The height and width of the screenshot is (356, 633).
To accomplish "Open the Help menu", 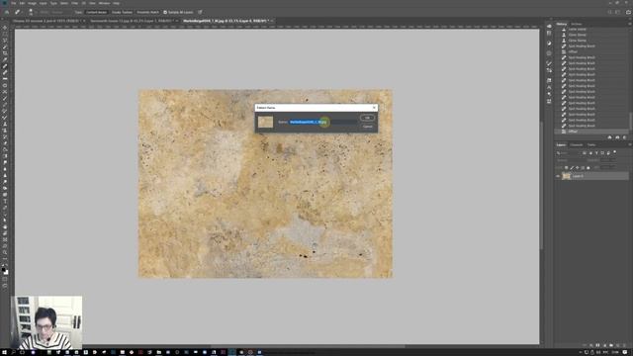I will click(x=117, y=3).
